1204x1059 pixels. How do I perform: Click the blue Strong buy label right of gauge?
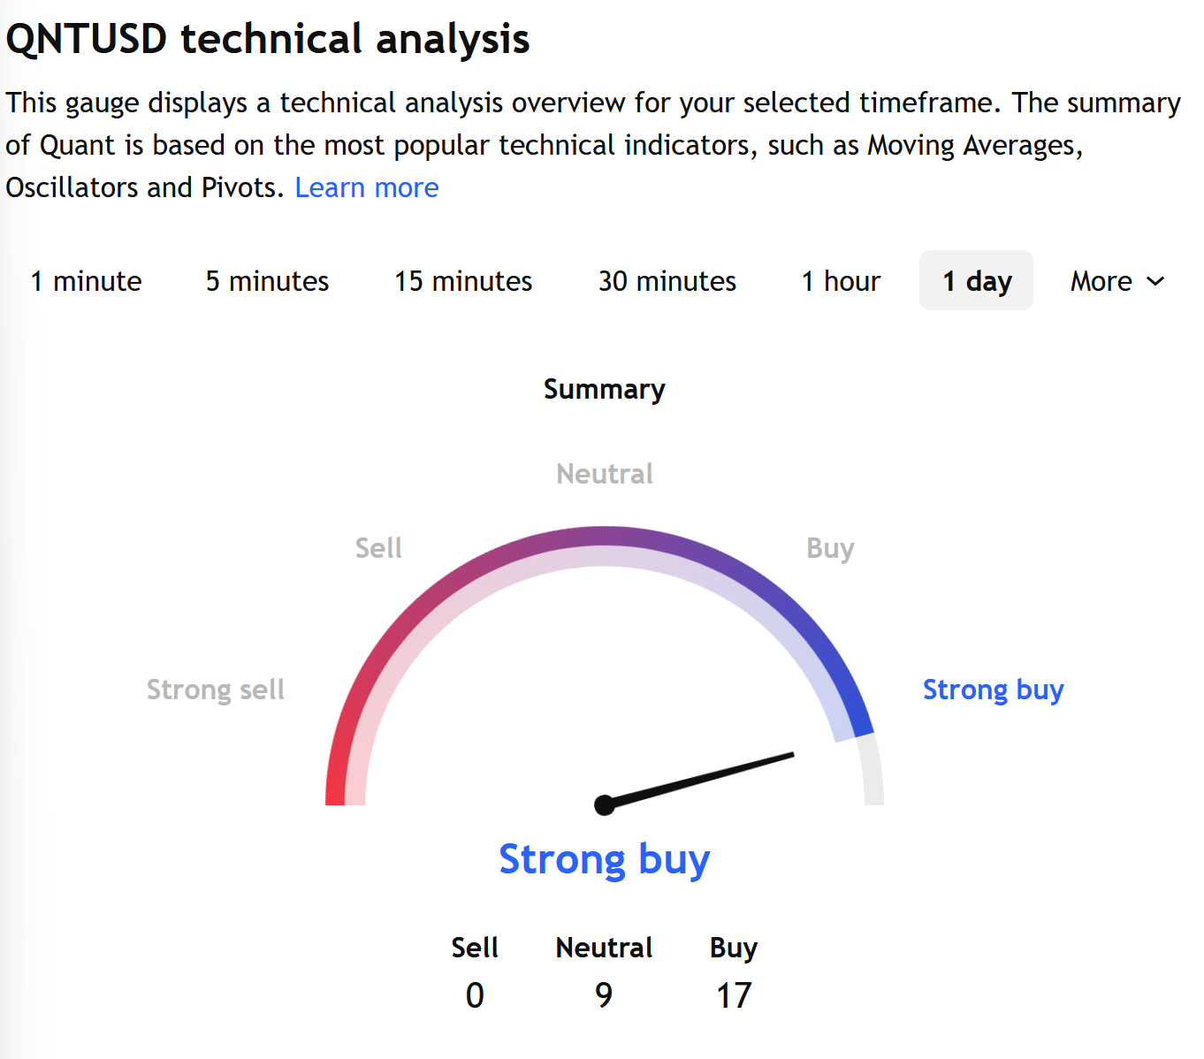click(x=993, y=689)
